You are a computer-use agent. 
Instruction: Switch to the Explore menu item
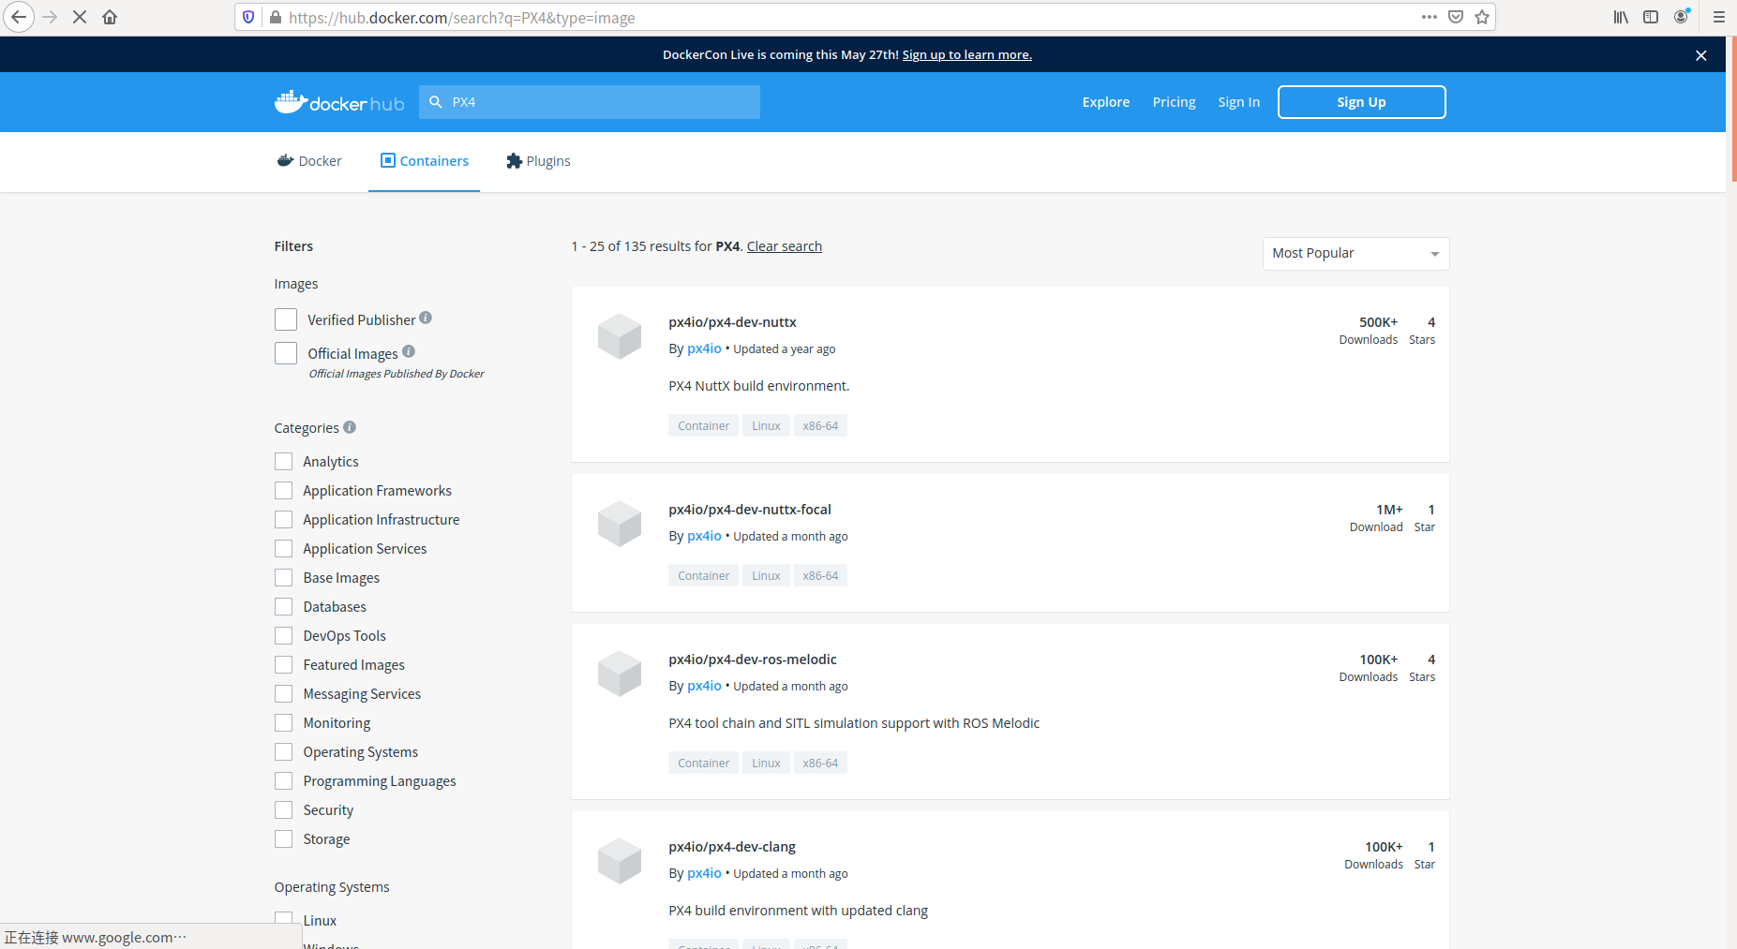1105,101
